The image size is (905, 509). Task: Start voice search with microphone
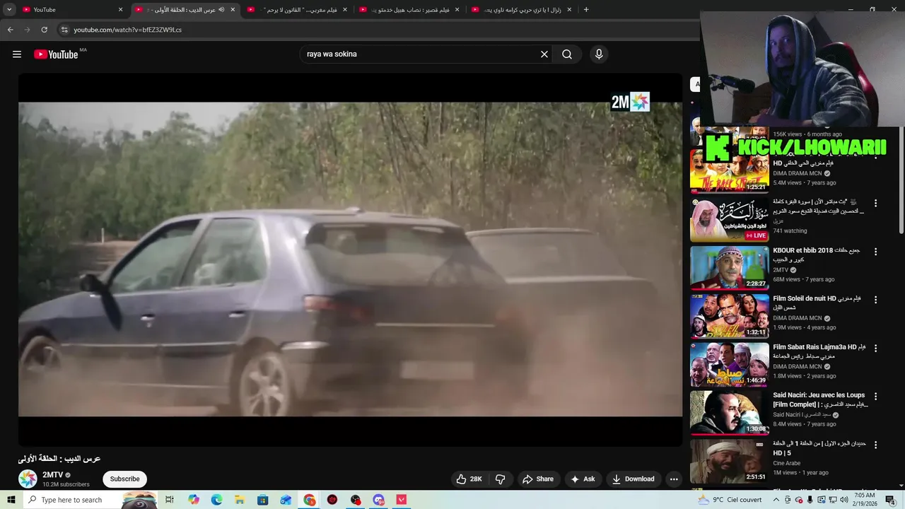[599, 54]
